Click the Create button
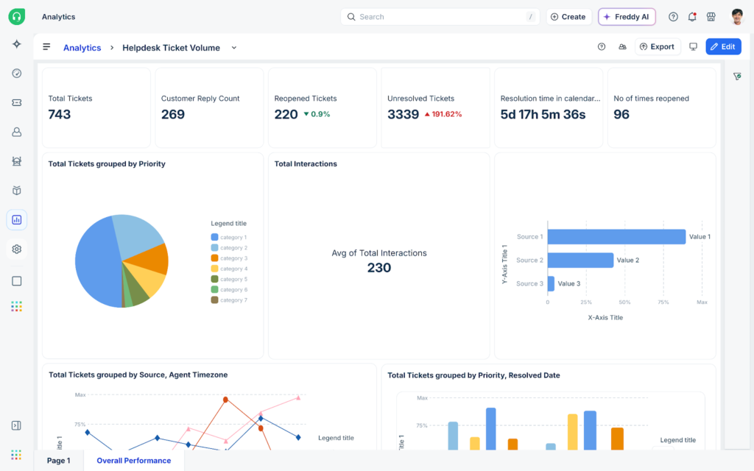Viewport: 754px width, 471px height. 568,16
